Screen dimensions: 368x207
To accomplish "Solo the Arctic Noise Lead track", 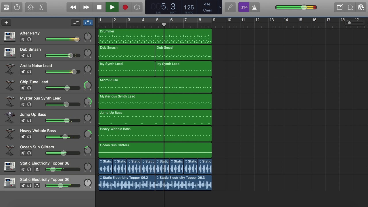I will [x=29, y=72].
